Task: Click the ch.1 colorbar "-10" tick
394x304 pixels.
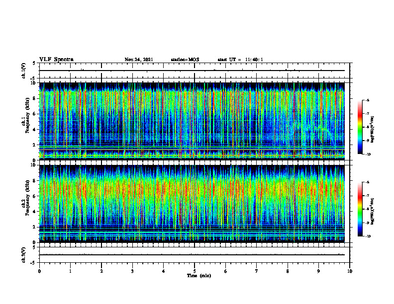Action: click(368, 154)
